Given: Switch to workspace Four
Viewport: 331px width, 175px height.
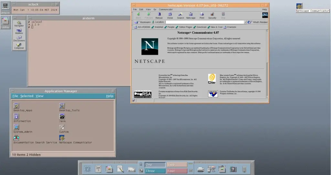Looking at the screenshot, I should pos(176,171).
